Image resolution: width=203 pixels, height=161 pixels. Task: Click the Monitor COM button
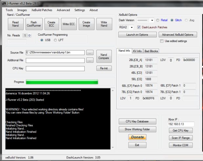[x=181, y=145]
